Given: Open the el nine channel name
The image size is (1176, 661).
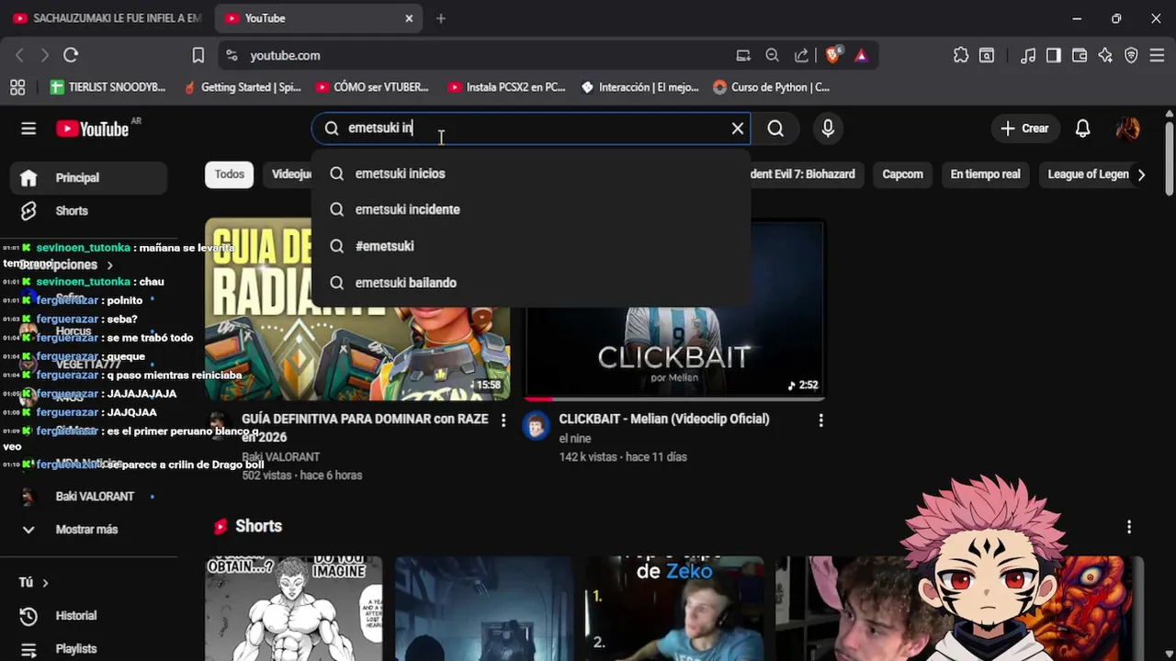Looking at the screenshot, I should tap(575, 439).
